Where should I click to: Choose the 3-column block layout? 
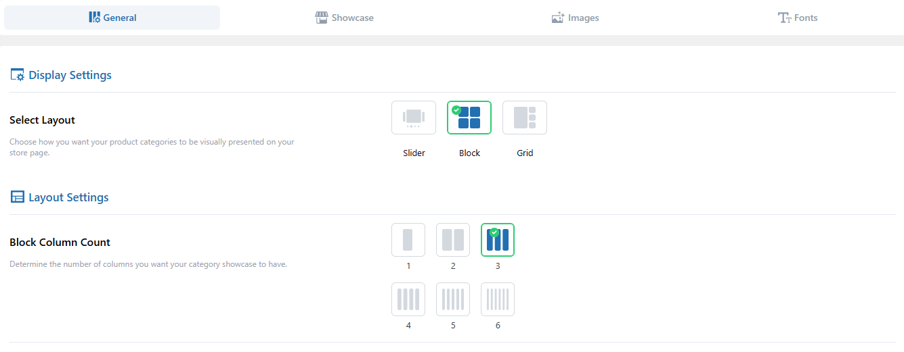point(498,240)
